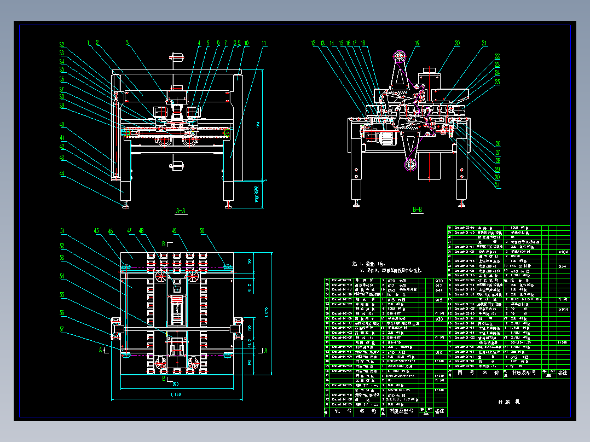The height and width of the screenshot is (442, 590).
Task: Pick callout number 18 above the B-B view
Action: coord(363,43)
